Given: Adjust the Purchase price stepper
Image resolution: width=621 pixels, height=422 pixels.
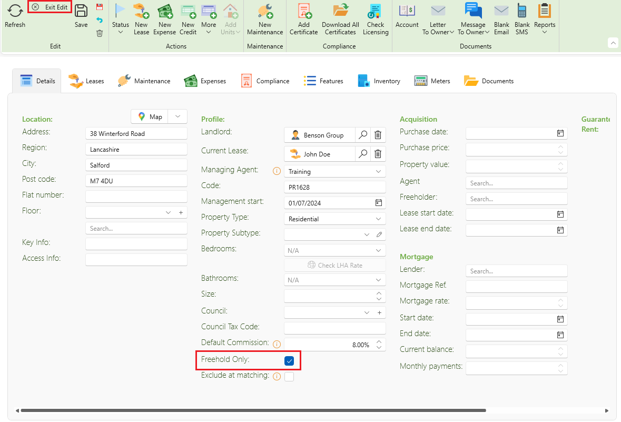Looking at the screenshot, I should (x=560, y=150).
